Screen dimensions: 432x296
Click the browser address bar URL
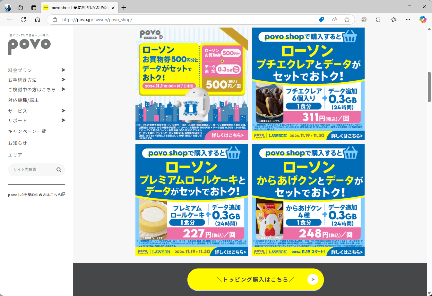coord(97,20)
